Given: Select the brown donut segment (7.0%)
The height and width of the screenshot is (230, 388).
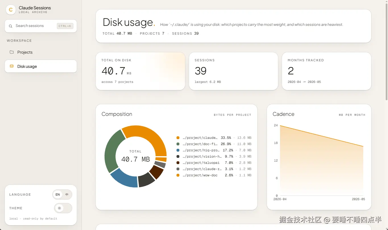Looking at the screenshot, I should pos(157,172).
